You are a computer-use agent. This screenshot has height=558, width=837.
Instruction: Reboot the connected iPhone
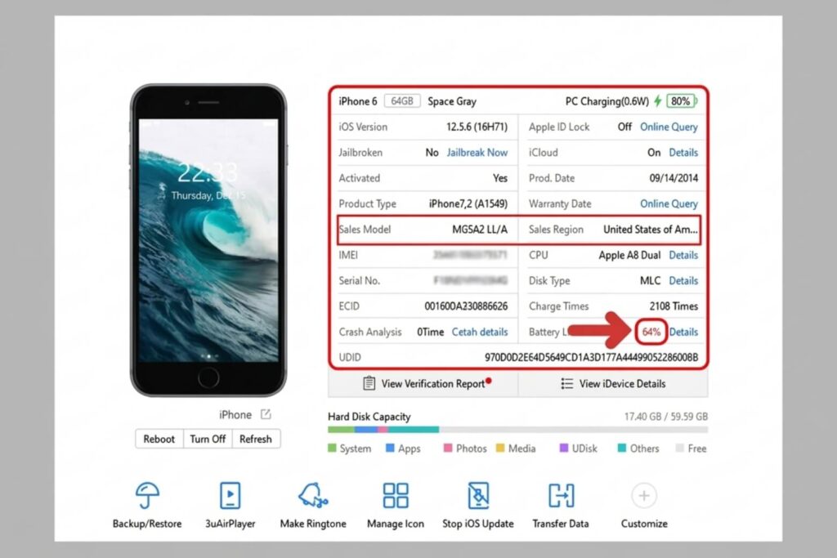[x=159, y=439]
